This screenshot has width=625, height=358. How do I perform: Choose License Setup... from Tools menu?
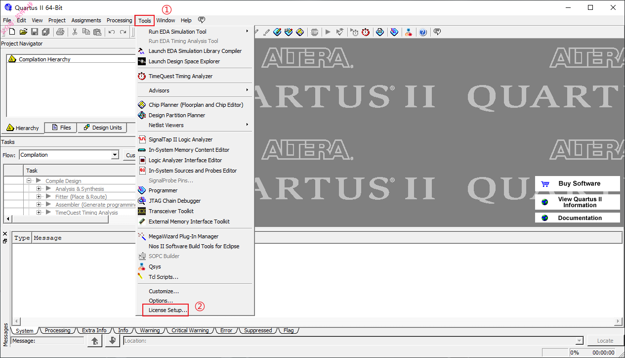pyautogui.click(x=167, y=311)
